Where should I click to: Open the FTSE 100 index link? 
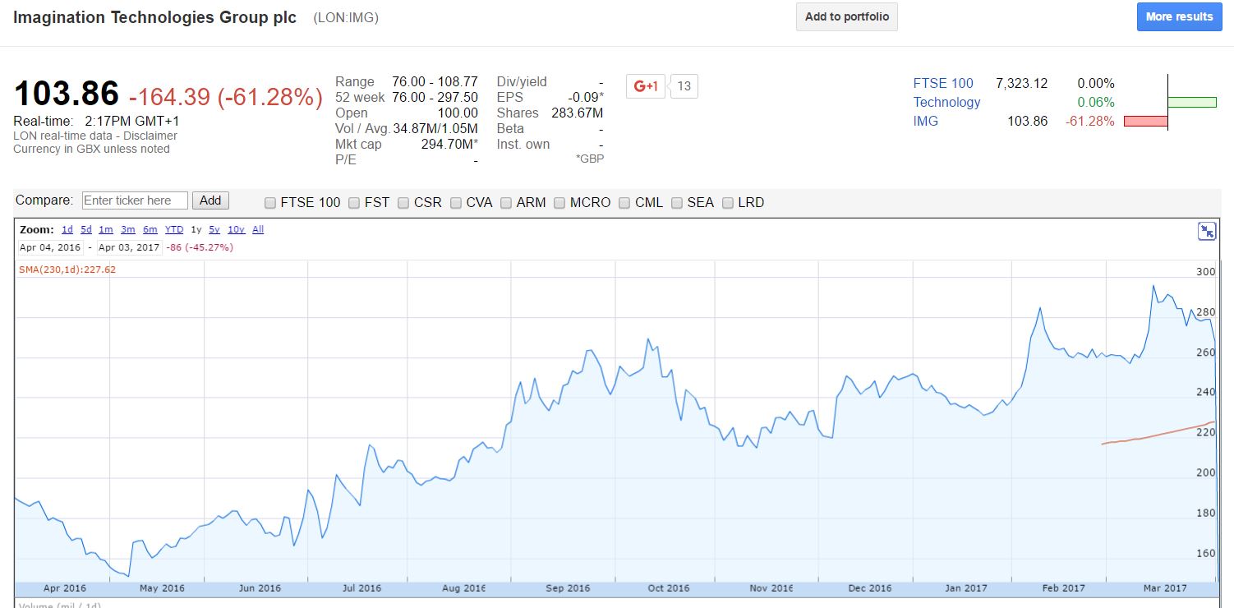(943, 83)
